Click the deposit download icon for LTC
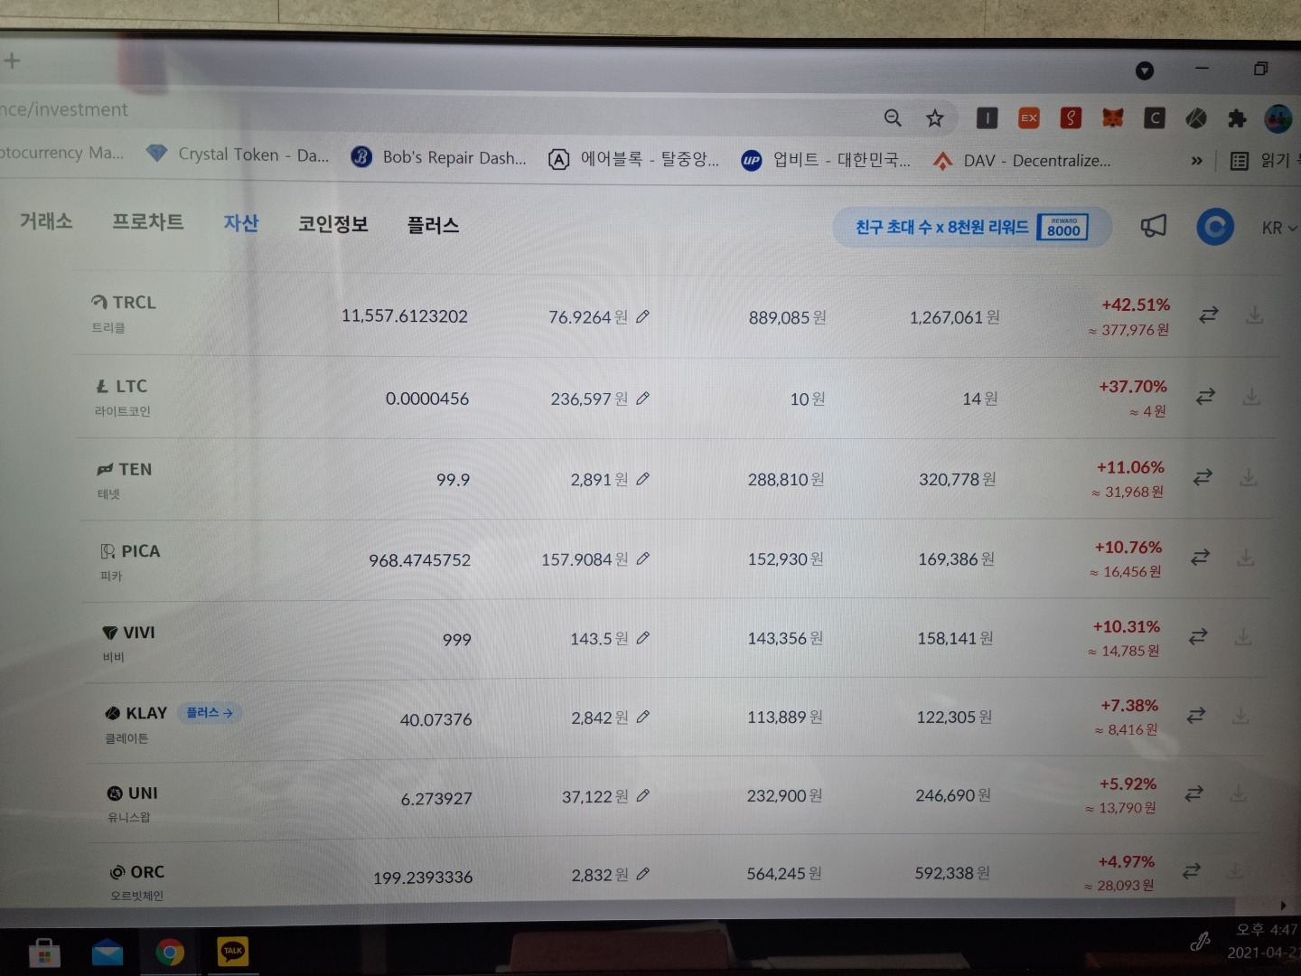 coord(1251,396)
